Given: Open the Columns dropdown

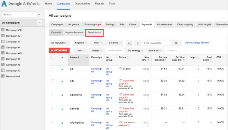Looking at the screenshot, I should click(x=115, y=43).
